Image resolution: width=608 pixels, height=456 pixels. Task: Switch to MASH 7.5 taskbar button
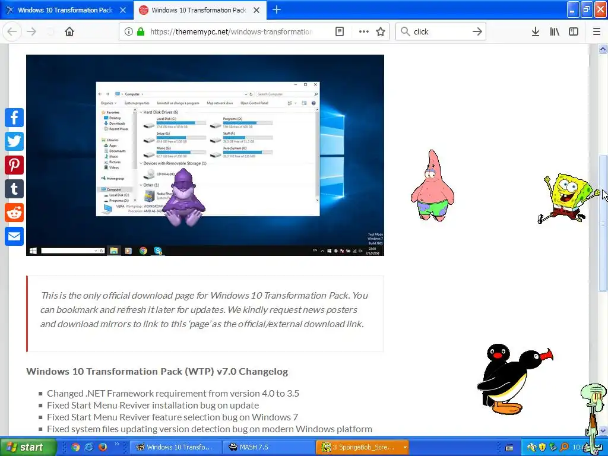click(270, 447)
